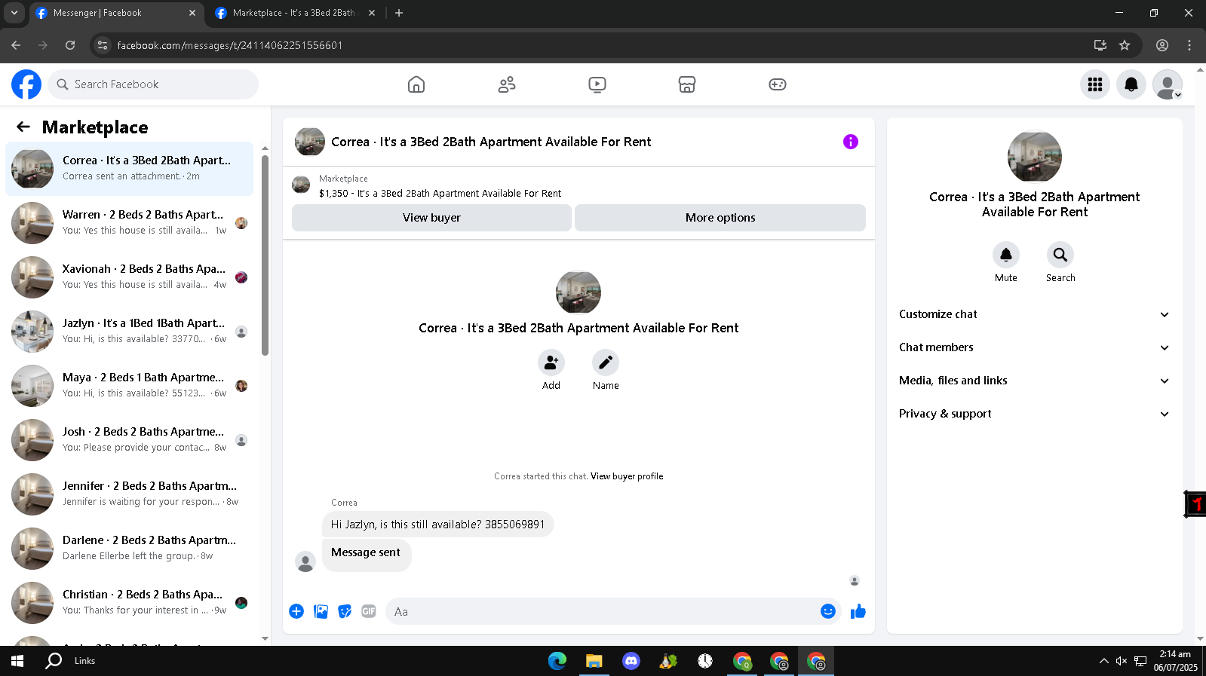
Task: Click the listing thumbnail in right panel
Action: (1035, 157)
